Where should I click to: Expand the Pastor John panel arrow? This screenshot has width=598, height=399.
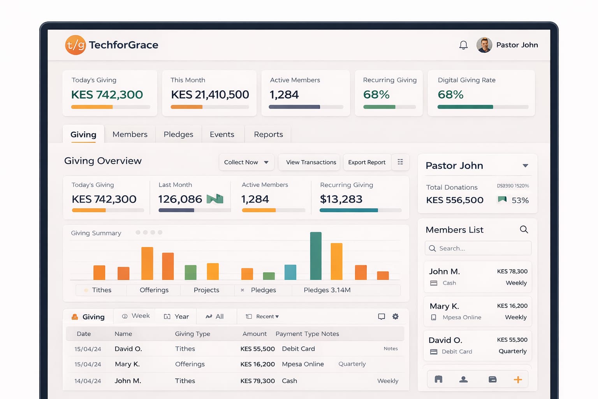(x=525, y=166)
